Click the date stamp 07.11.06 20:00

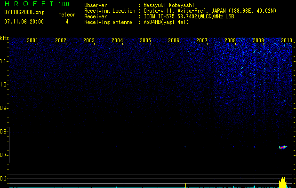coord(24,22)
